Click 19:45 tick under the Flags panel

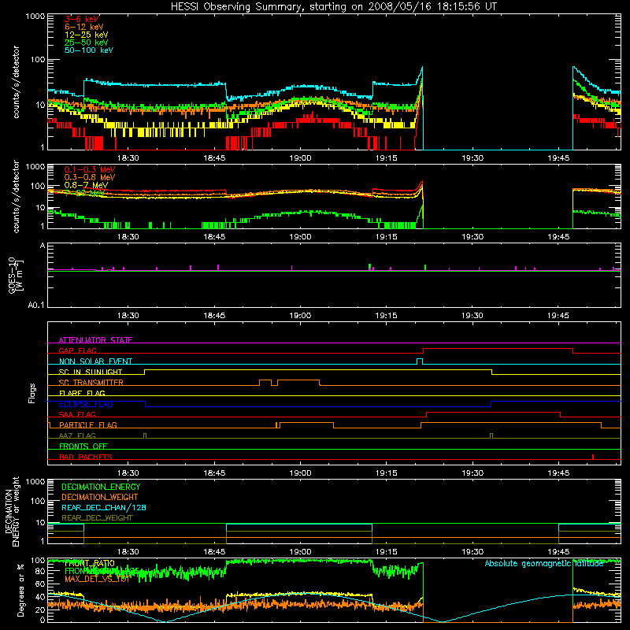point(558,473)
